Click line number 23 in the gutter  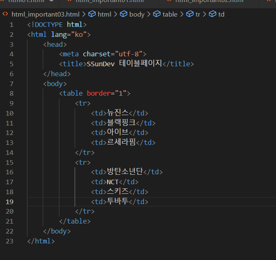coord(10,241)
